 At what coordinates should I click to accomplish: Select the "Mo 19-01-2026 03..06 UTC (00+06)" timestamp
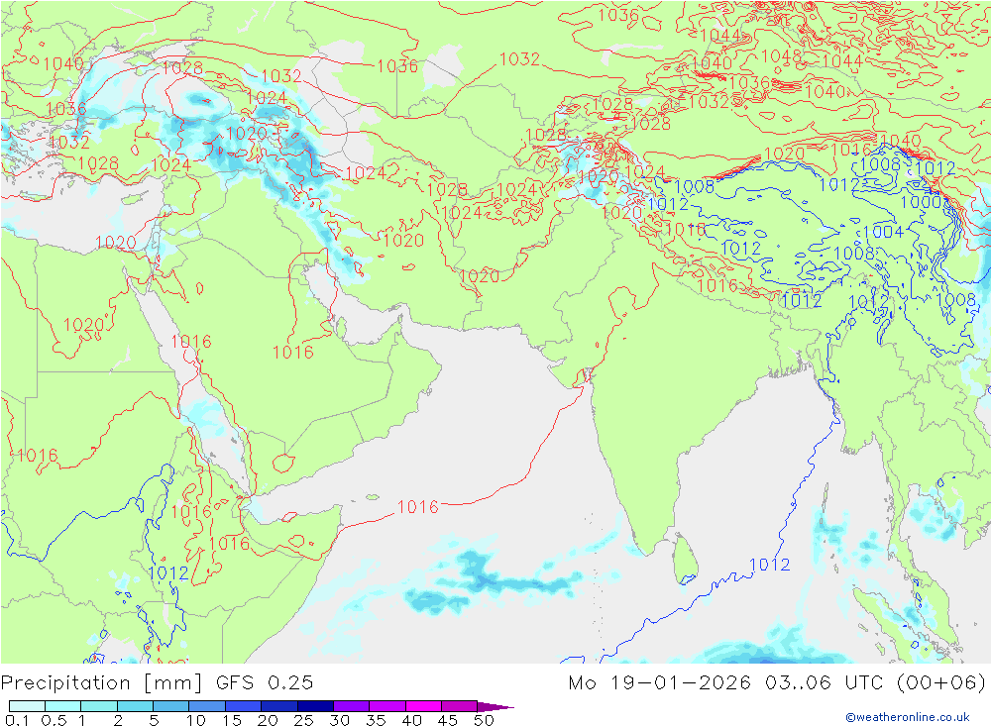pyautogui.click(x=777, y=683)
